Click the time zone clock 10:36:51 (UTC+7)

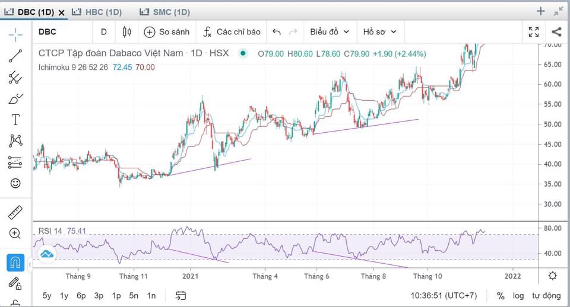click(x=444, y=296)
